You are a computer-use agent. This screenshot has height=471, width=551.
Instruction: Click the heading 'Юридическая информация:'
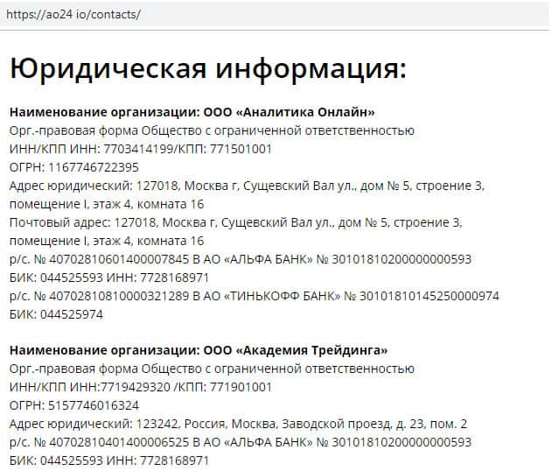208,68
